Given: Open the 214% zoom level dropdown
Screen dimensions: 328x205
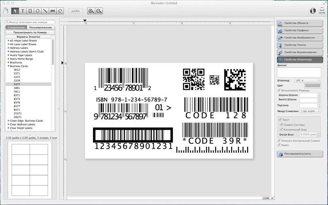Looking at the screenshot, I should pos(268,198).
